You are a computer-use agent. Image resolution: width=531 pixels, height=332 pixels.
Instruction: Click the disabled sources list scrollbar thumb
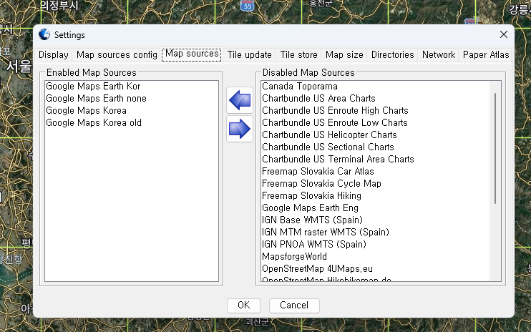click(495, 148)
